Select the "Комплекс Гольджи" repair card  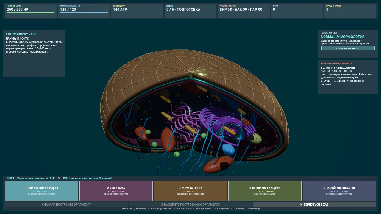[265, 191]
